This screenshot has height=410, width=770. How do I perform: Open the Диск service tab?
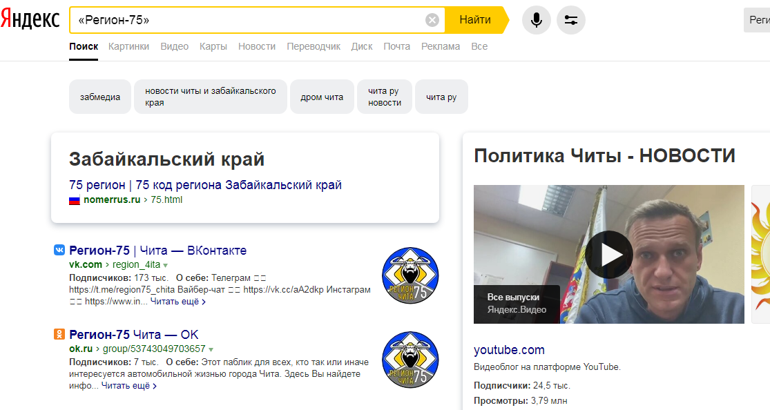coord(362,47)
